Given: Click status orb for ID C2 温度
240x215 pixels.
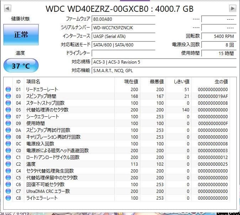Looking at the screenshot, I should [x=8, y=164].
